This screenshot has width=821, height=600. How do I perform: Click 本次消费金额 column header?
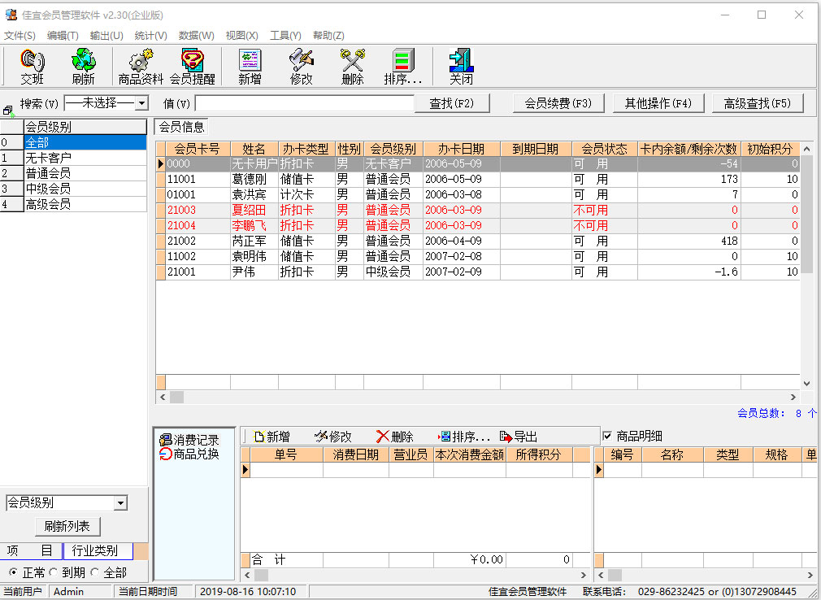(470, 454)
